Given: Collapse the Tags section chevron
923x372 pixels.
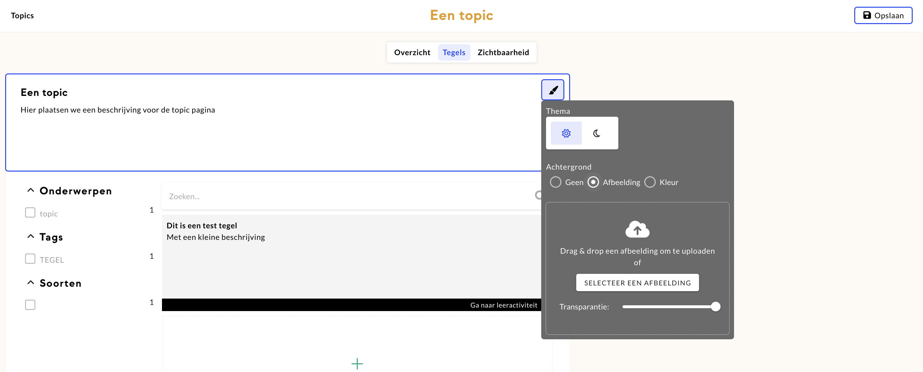Looking at the screenshot, I should [31, 236].
